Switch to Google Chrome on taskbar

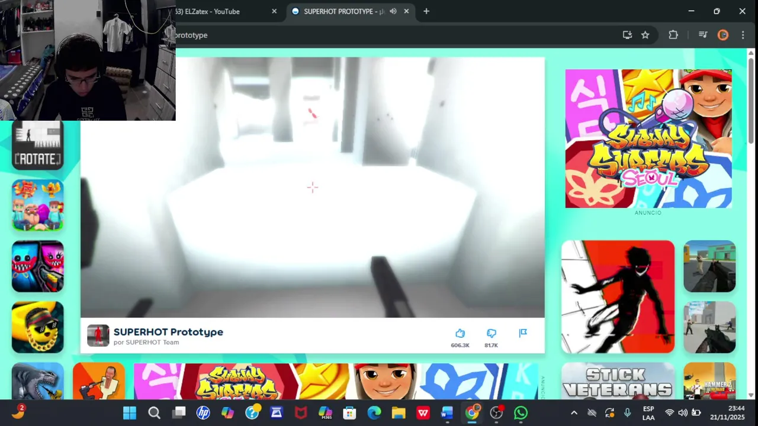(472, 413)
